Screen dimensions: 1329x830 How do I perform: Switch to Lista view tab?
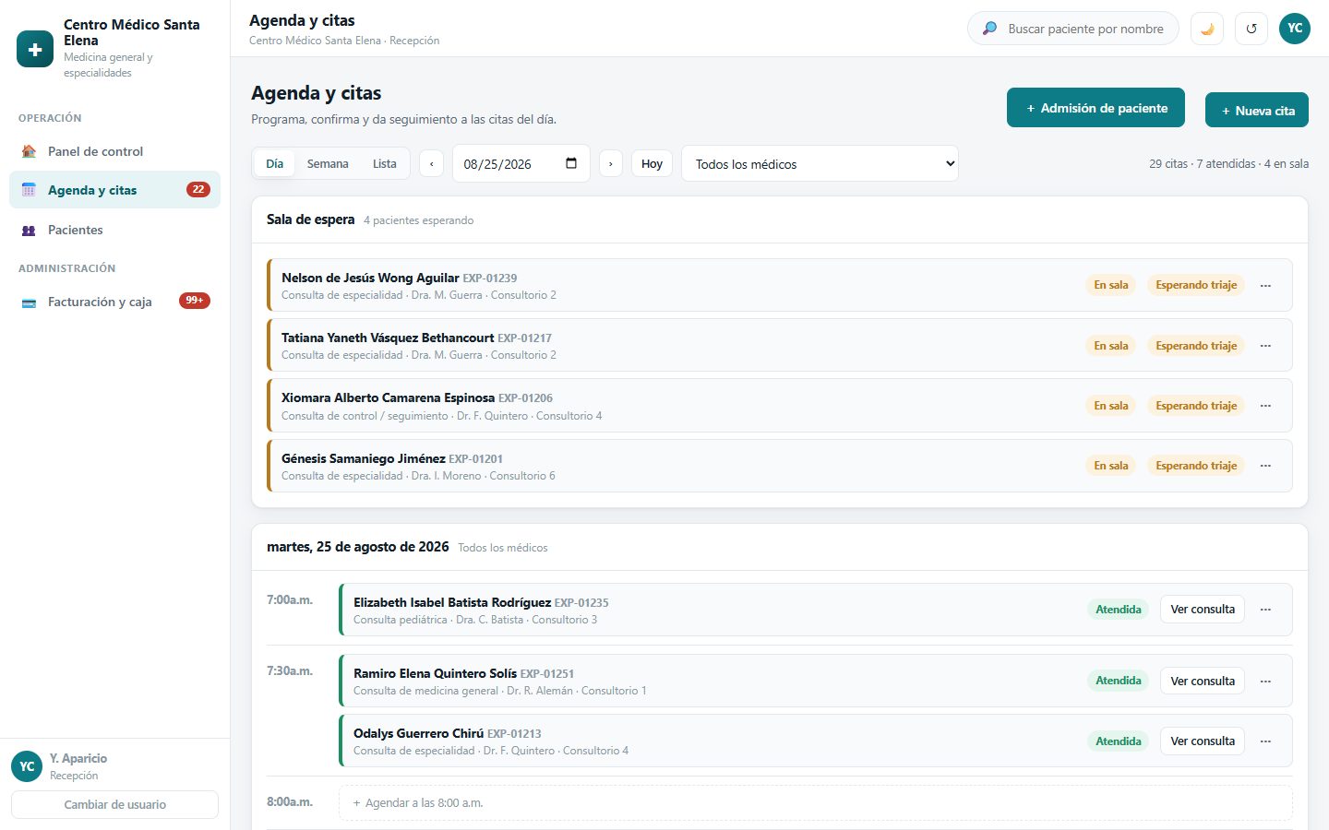[x=385, y=164]
